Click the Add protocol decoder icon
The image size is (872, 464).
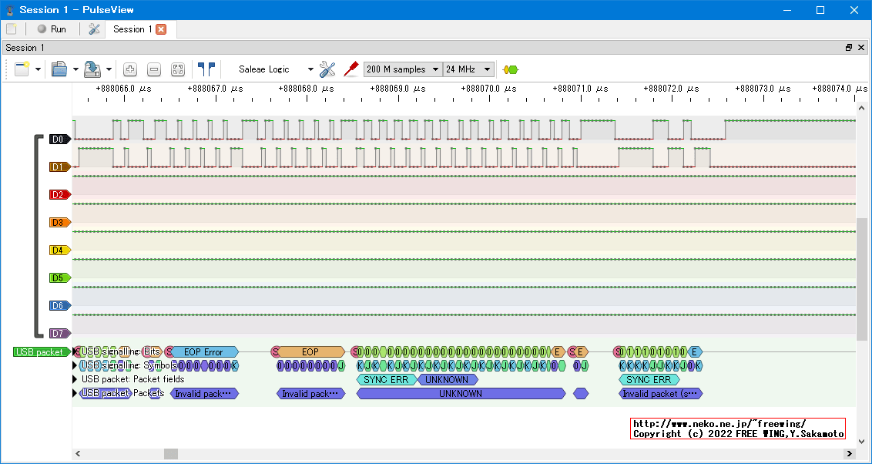click(510, 69)
